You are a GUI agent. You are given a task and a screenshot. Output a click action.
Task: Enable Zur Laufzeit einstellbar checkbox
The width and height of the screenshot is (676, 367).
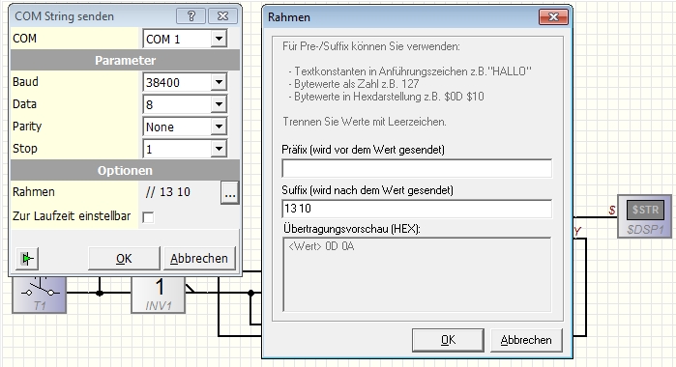148,216
